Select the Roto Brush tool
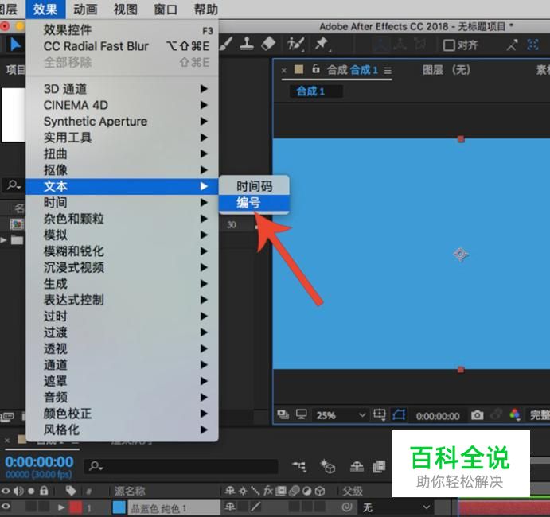Image resolution: width=550 pixels, height=517 pixels. point(295,45)
